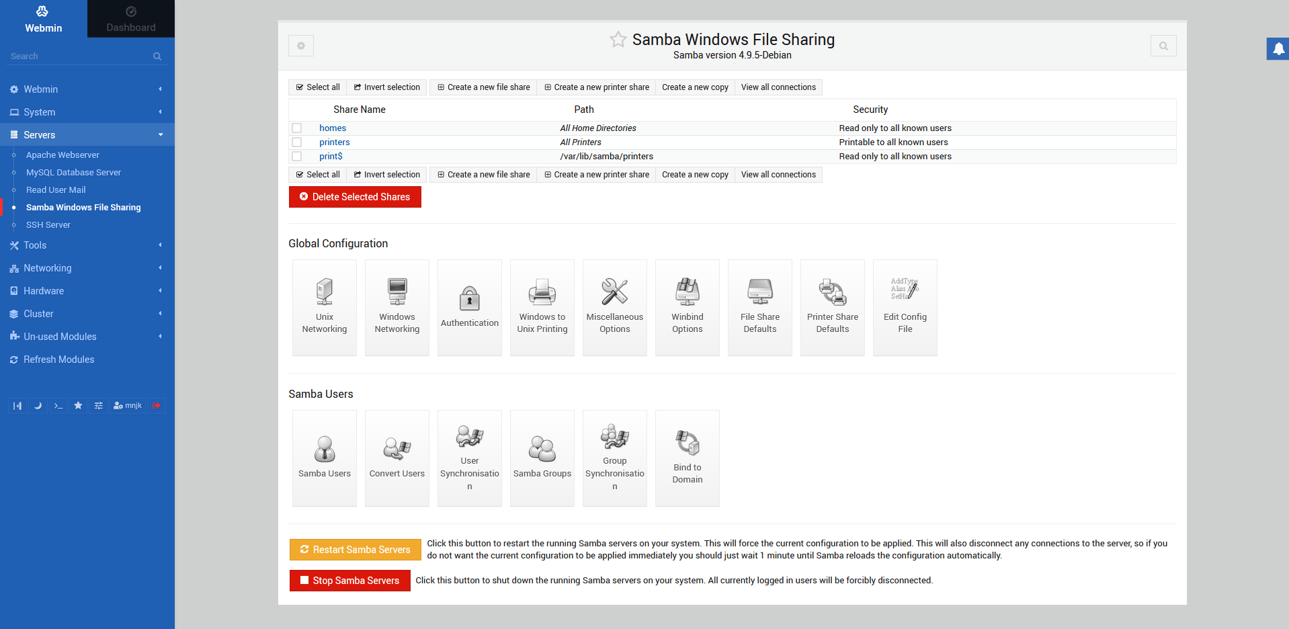Check the print$ share checkbox
Screen dimensions: 1289x629
point(296,156)
